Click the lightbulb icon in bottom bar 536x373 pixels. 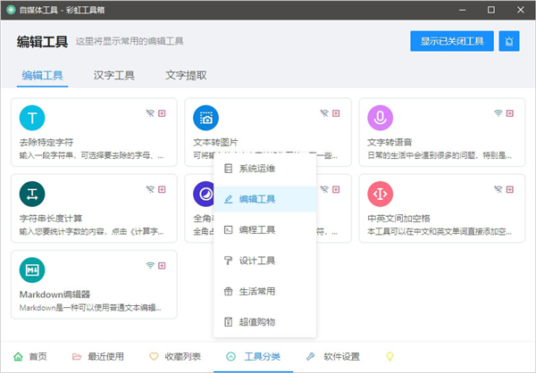point(389,356)
